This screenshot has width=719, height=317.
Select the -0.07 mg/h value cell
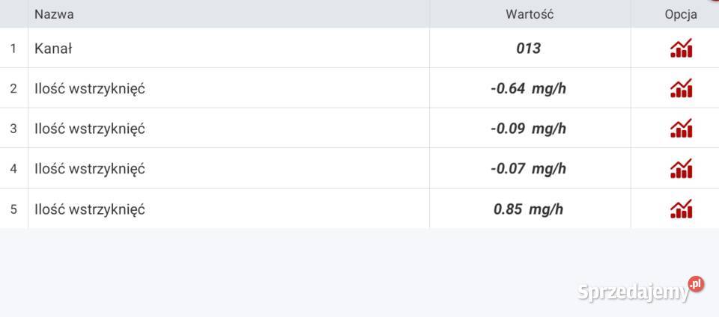tap(529, 169)
